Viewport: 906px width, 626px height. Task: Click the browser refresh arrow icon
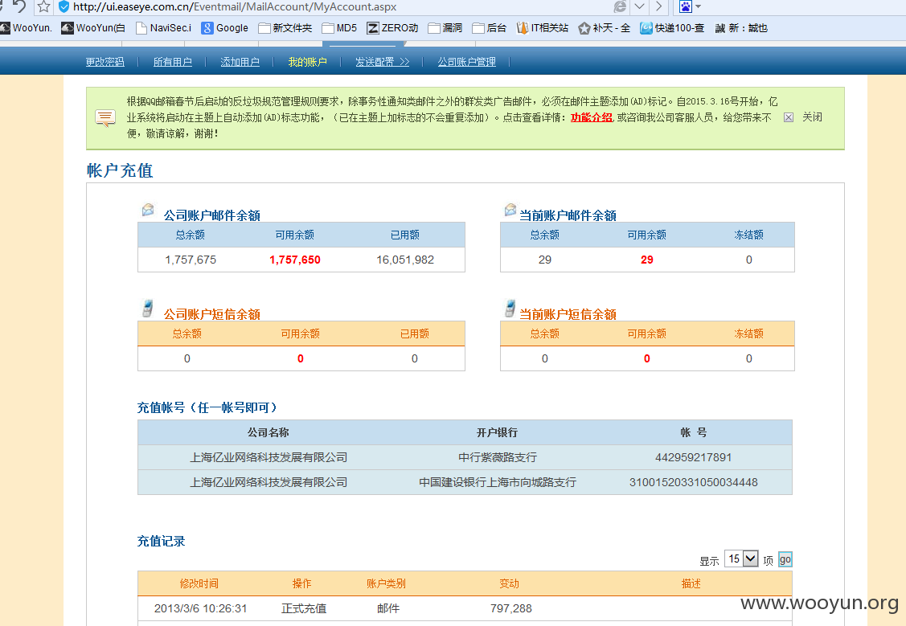[x=19, y=6]
